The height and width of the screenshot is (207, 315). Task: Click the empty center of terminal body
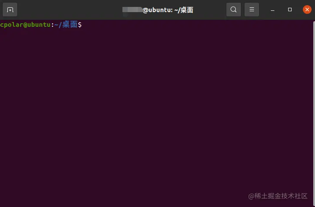(157, 113)
